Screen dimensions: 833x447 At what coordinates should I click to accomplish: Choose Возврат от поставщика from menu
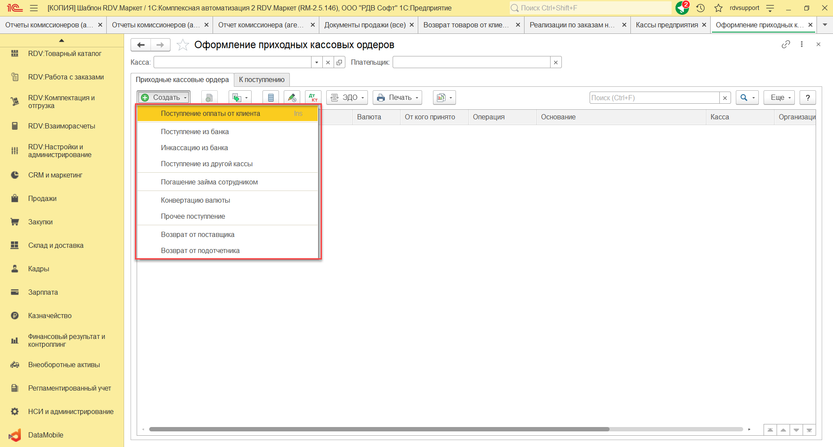click(x=197, y=234)
